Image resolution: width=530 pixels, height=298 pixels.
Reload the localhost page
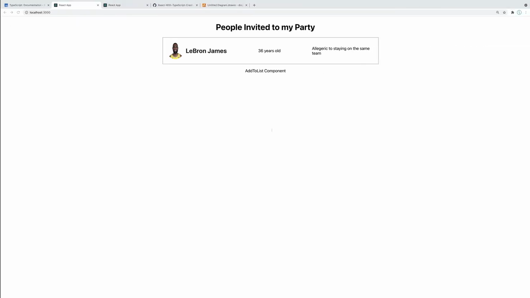(x=18, y=12)
